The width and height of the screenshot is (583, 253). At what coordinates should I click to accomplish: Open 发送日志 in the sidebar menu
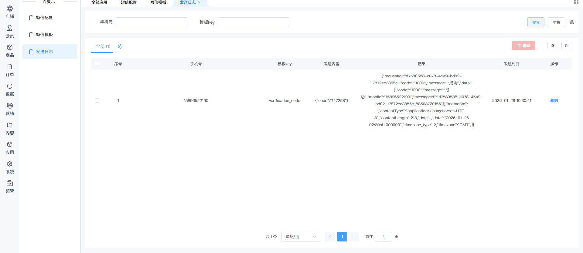[50, 52]
